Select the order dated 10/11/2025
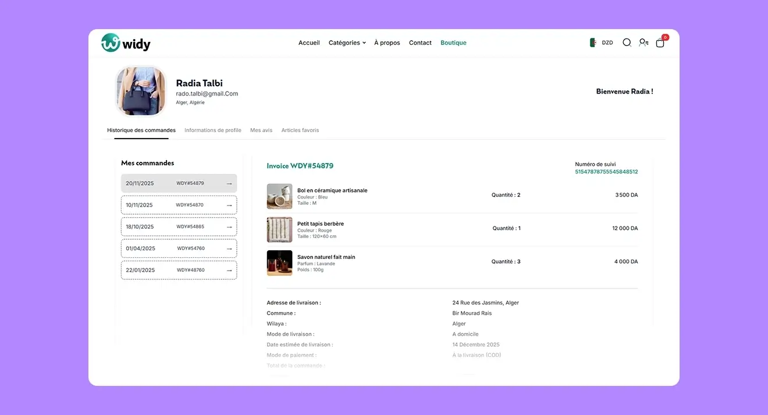Image resolution: width=768 pixels, height=415 pixels. tap(179, 205)
